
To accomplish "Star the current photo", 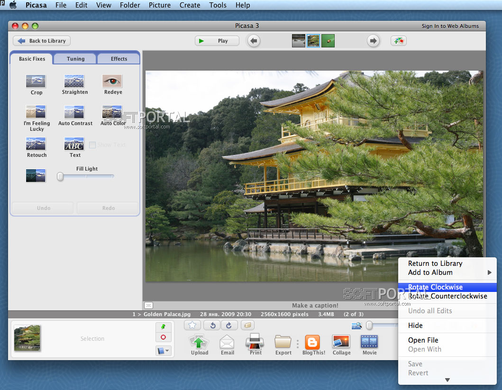I will coord(192,325).
